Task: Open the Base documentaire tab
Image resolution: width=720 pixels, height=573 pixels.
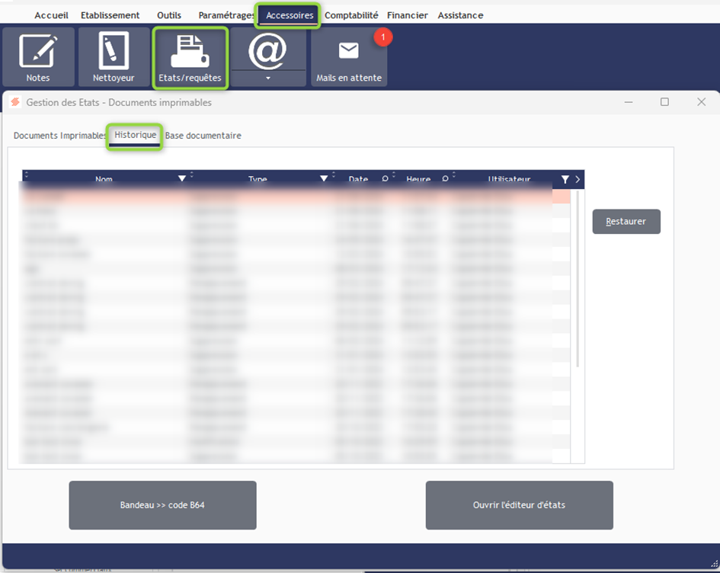Action: [203, 136]
